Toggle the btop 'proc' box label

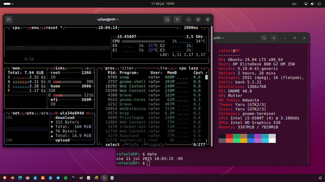click(109, 68)
